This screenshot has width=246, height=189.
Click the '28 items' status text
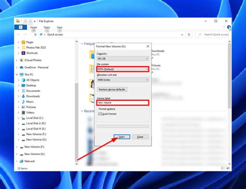coord(22,168)
